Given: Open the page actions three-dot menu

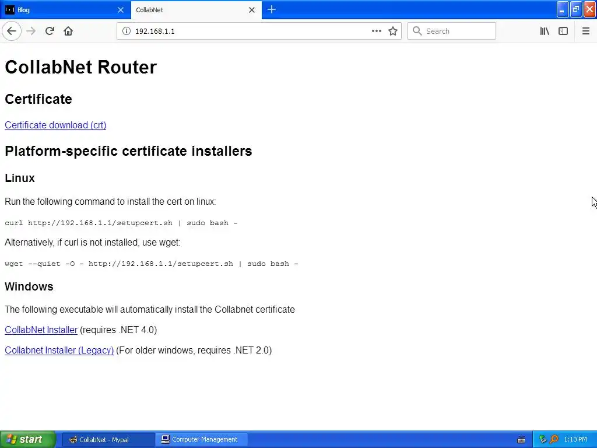Looking at the screenshot, I should (x=376, y=31).
